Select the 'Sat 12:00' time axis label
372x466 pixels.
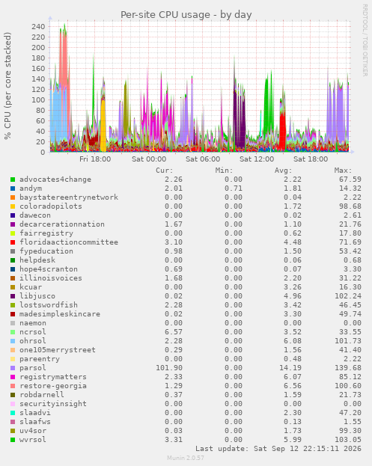point(257,159)
